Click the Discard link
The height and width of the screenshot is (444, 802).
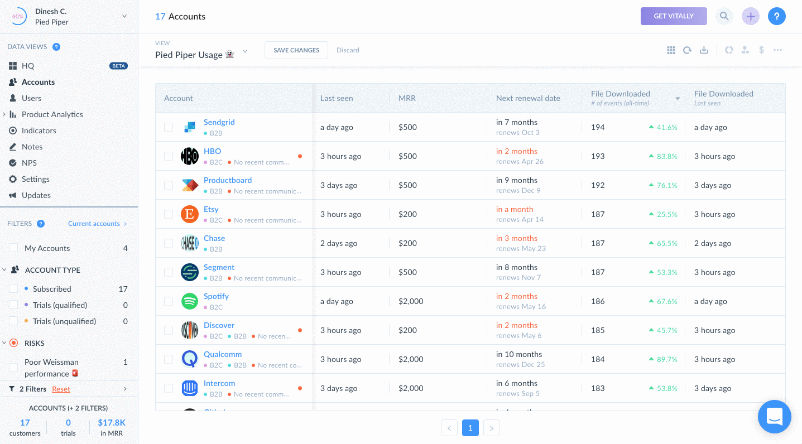(348, 50)
